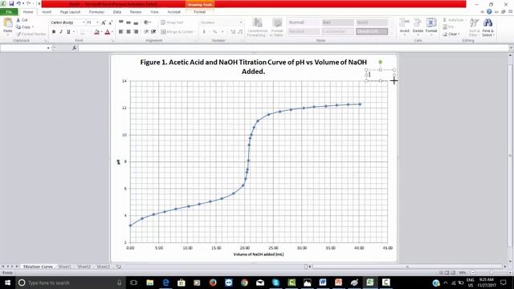Select the Sheet2 worksheet tab
Screen dimensions: 514x289
84,267
